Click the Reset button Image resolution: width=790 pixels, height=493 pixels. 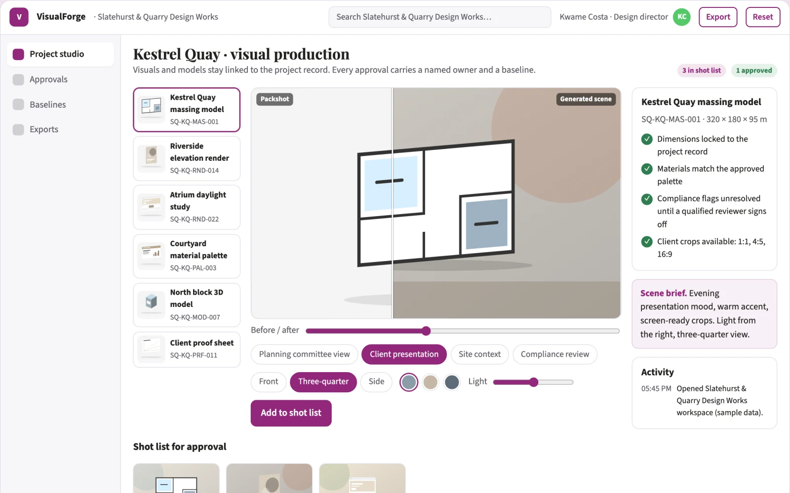763,17
